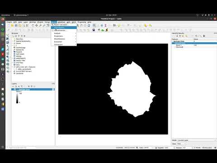Open the Processing menu
Image resolution: width=217 pixels, height=163 pixels.
tap(82, 22)
